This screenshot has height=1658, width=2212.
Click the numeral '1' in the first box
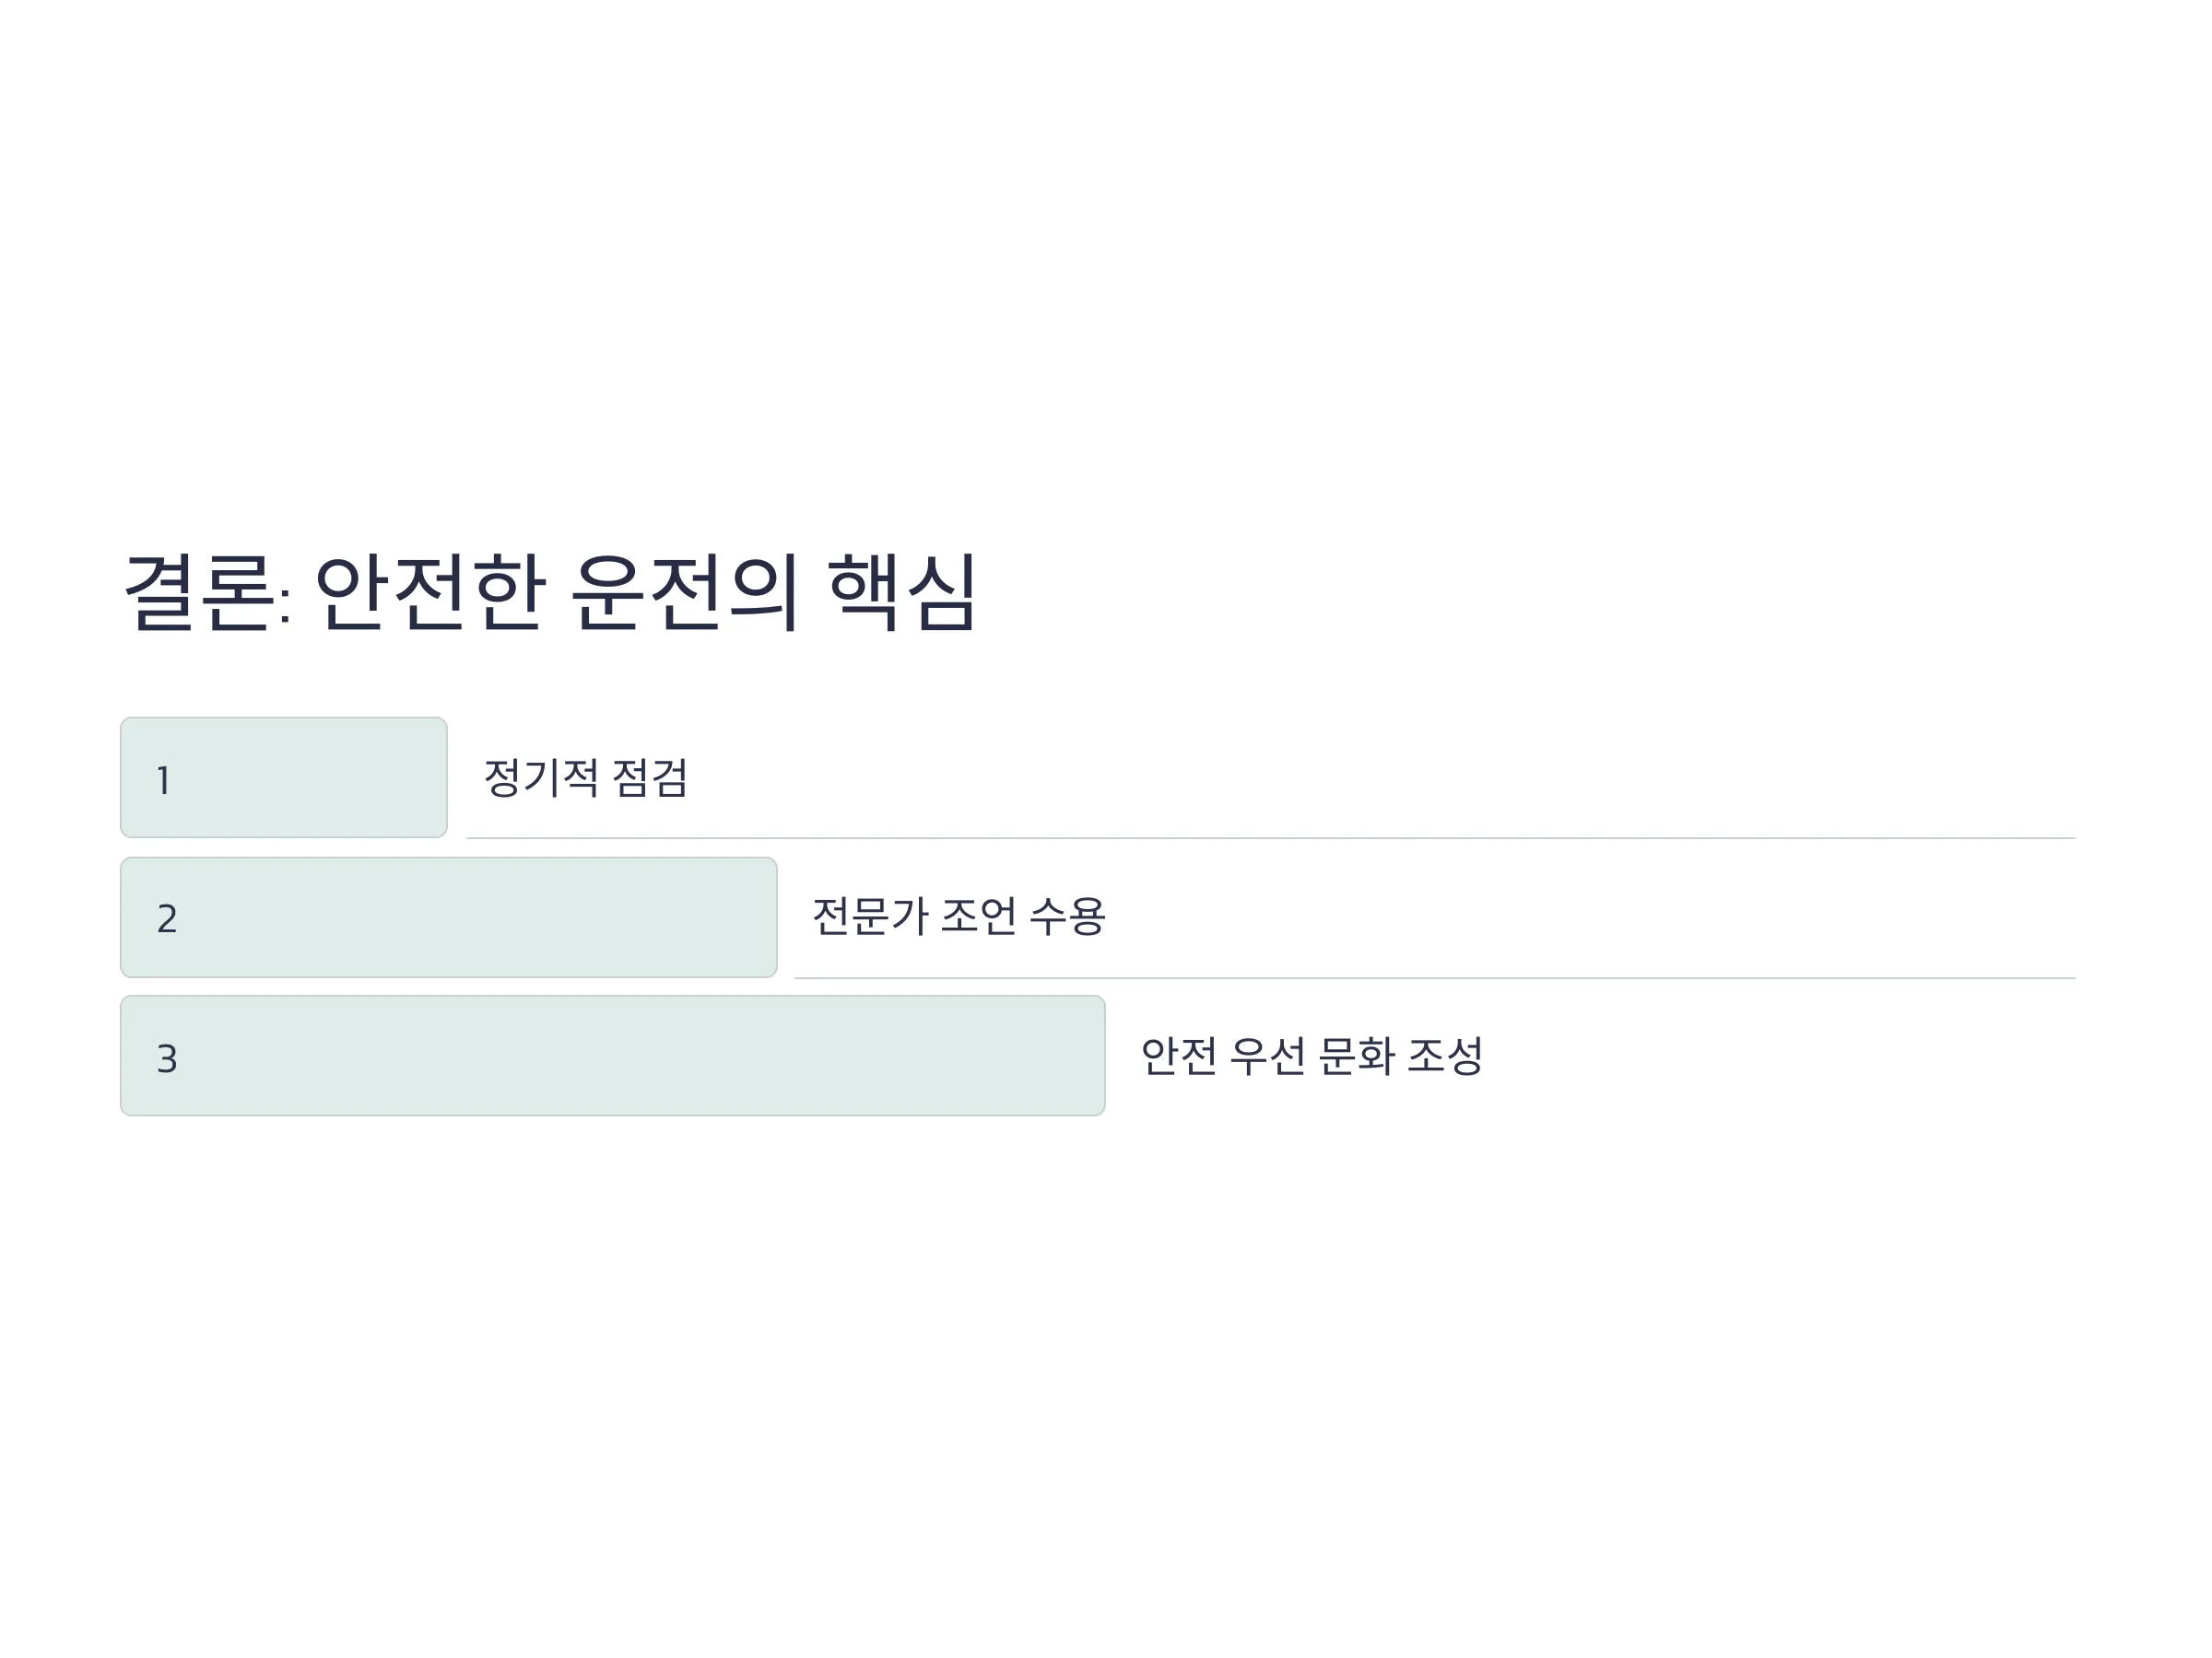pos(164,780)
